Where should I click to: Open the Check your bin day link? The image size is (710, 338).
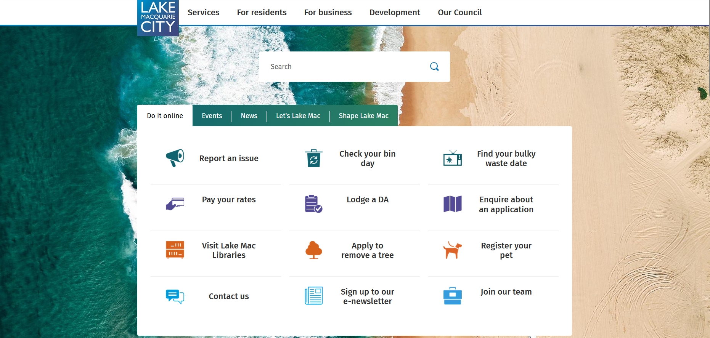[x=368, y=159]
